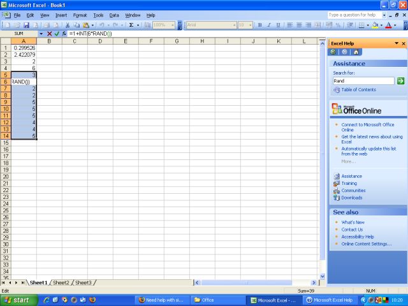Viewport: 408px width, 306px height.
Task: Click the New workbook icon
Action: coord(8,25)
